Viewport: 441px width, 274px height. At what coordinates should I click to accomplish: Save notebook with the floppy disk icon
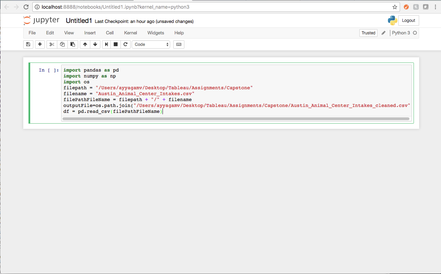(x=28, y=44)
